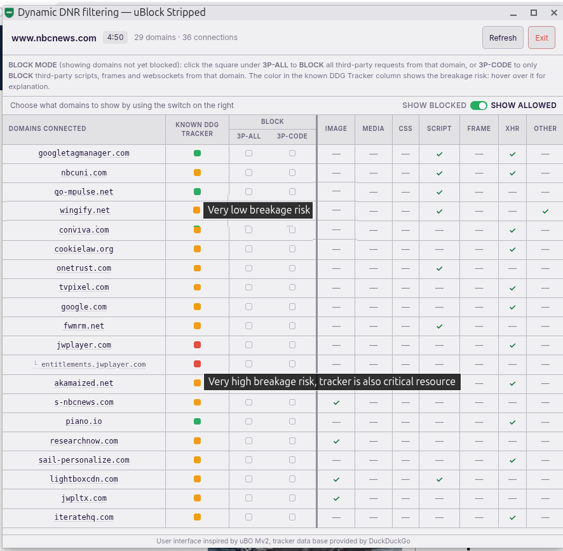Image resolution: width=563 pixels, height=551 pixels.
Task: Open the wingify.net domain link
Action: (x=85, y=210)
